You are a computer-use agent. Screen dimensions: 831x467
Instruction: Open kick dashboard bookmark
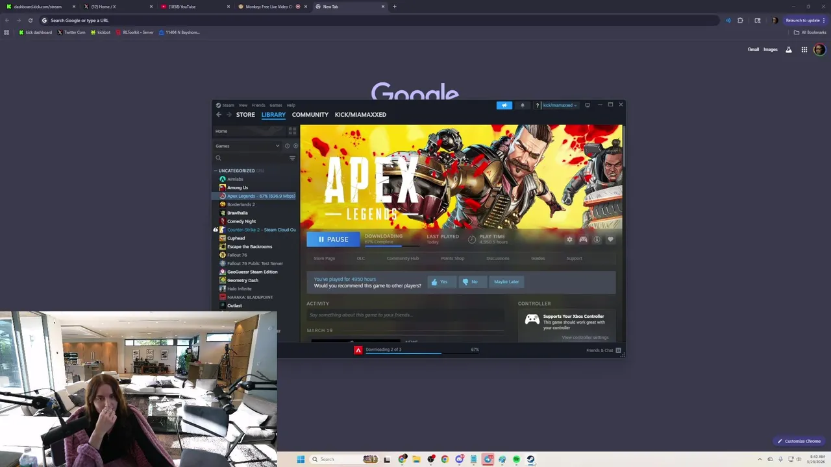(x=36, y=32)
